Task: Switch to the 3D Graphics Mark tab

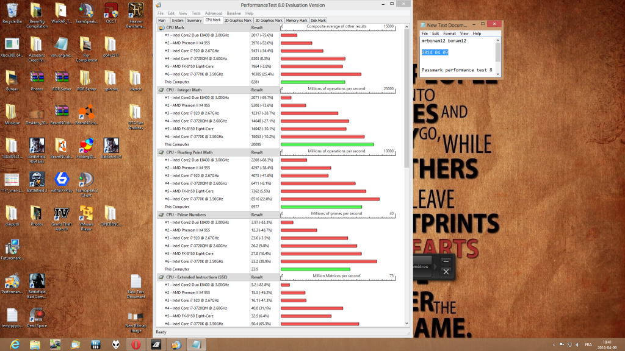Action: click(269, 20)
